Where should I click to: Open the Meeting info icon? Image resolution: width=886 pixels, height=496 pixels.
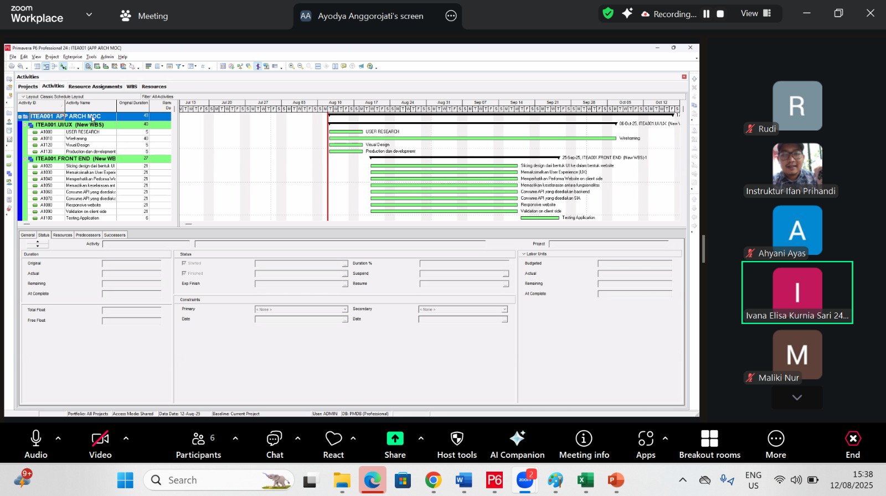tap(584, 439)
